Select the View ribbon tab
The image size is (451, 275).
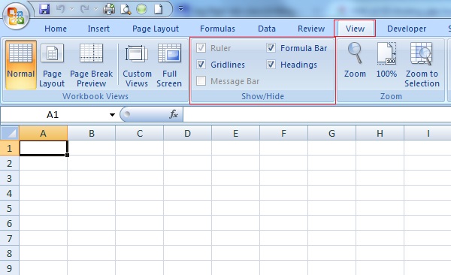pyautogui.click(x=355, y=29)
